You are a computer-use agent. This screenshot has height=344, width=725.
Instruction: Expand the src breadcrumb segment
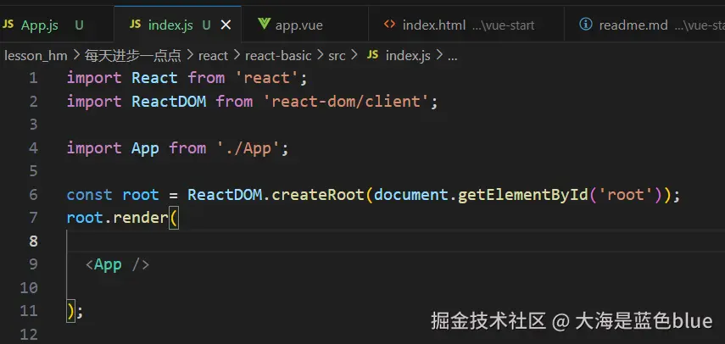click(337, 56)
